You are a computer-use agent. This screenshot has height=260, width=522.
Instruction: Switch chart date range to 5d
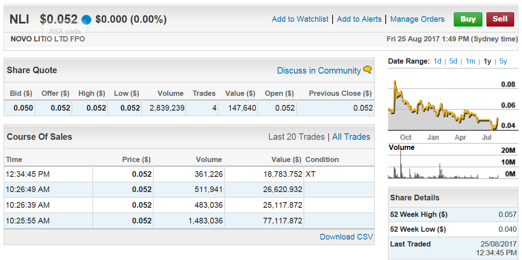point(453,61)
